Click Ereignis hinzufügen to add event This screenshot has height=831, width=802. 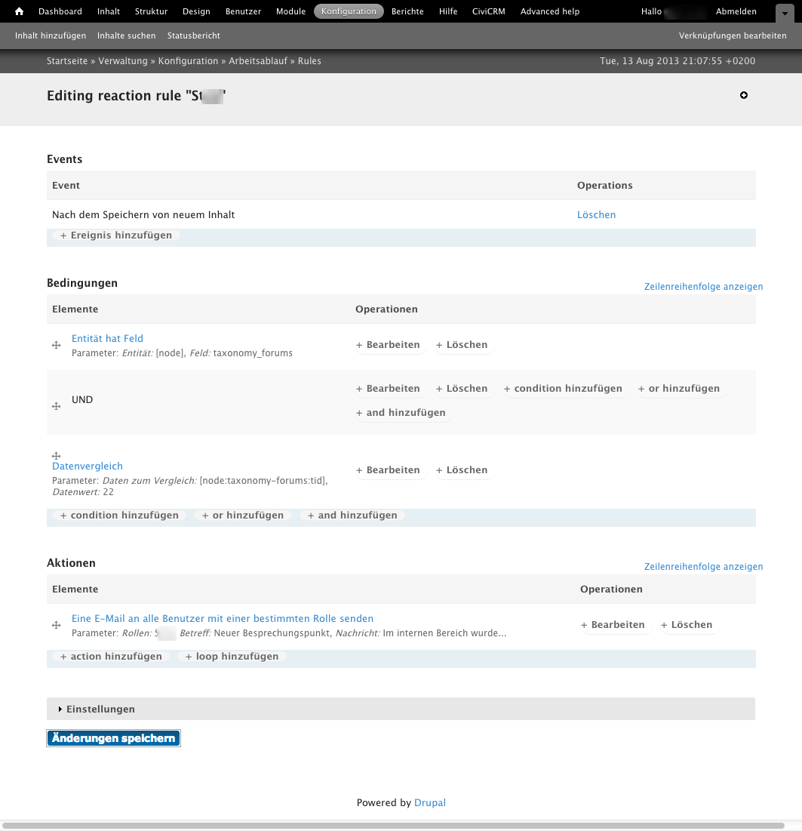116,235
